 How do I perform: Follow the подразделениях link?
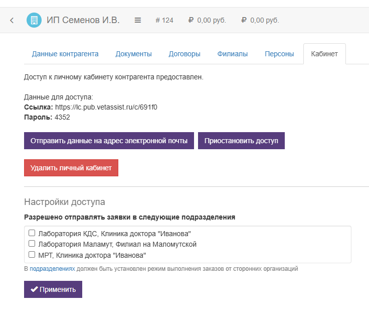(52, 269)
